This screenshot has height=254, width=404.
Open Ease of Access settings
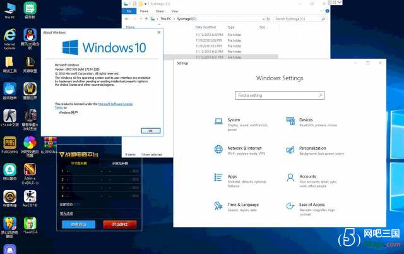click(x=311, y=209)
